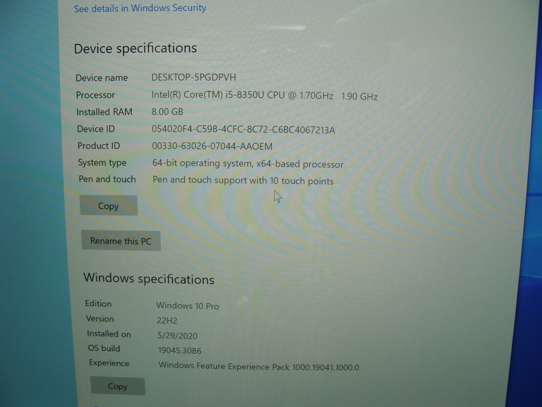Screen dimensions: 542x407
Task: Click the Device name label
Action: (x=102, y=78)
